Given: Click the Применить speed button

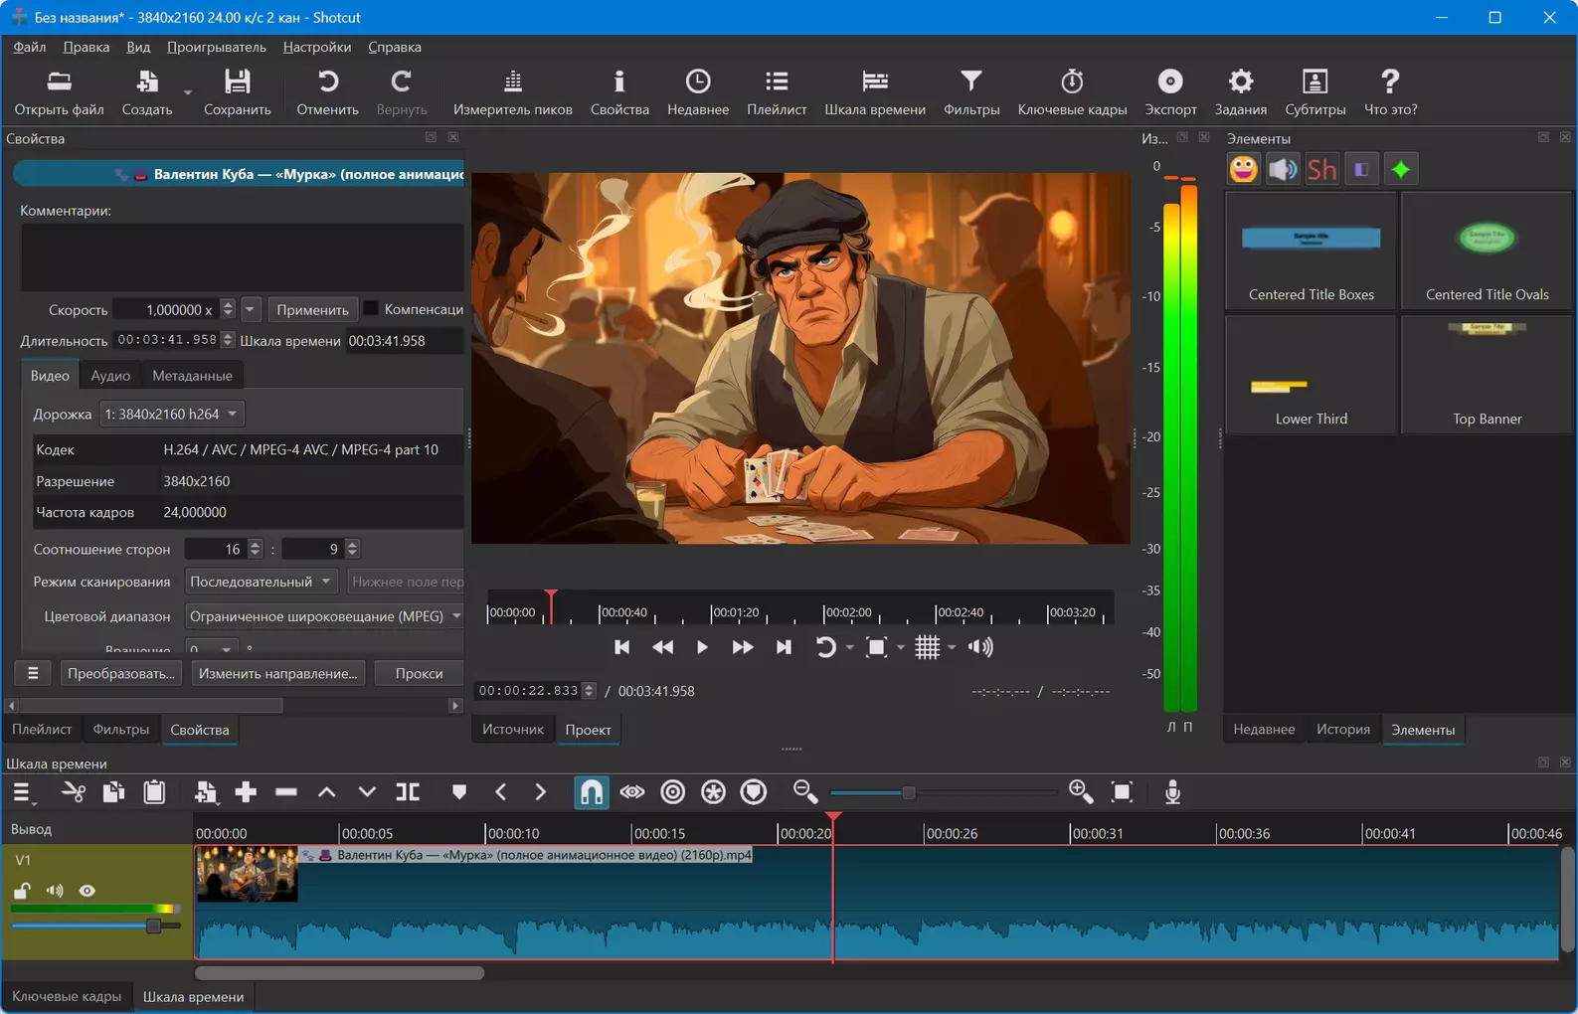Looking at the screenshot, I should point(312,309).
